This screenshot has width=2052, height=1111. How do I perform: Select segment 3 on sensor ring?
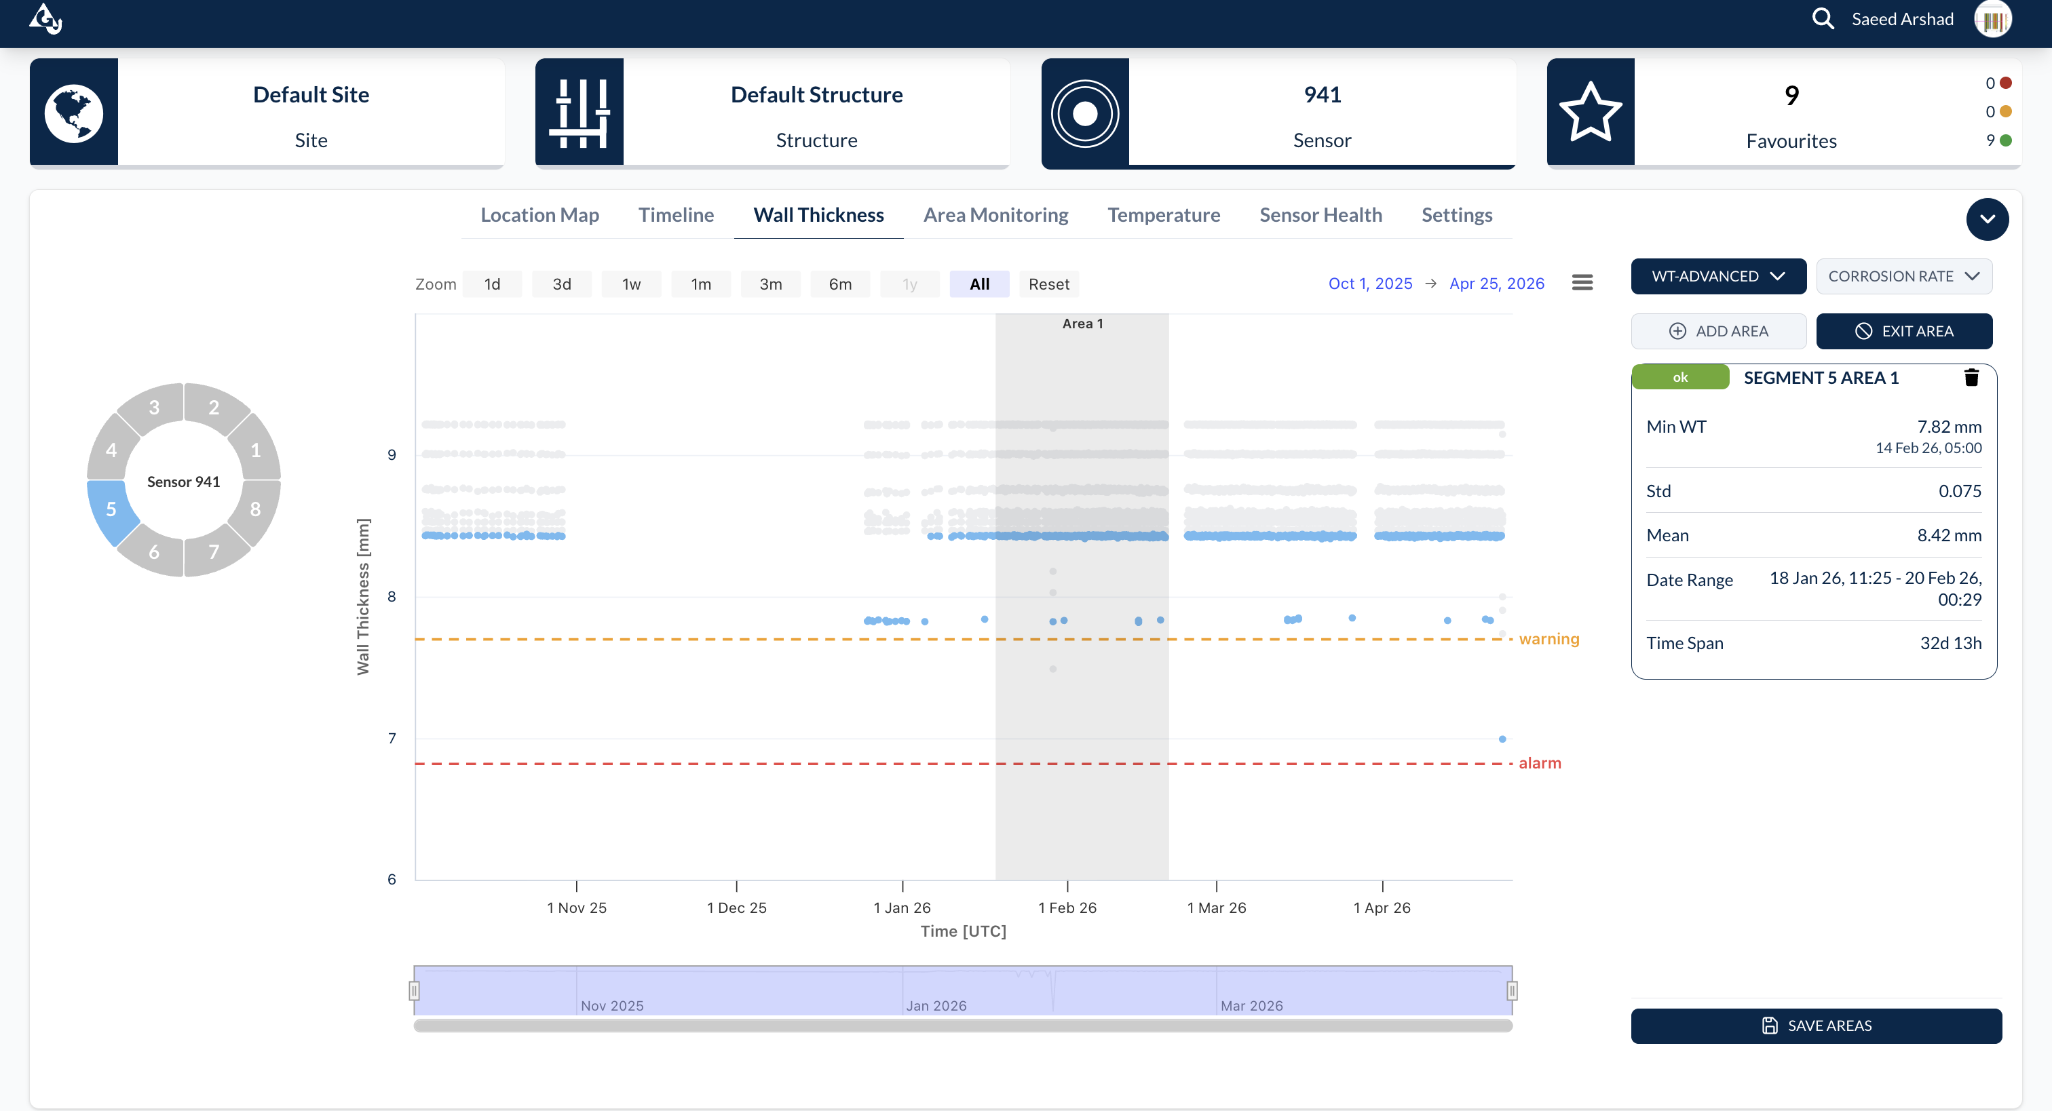tap(154, 407)
